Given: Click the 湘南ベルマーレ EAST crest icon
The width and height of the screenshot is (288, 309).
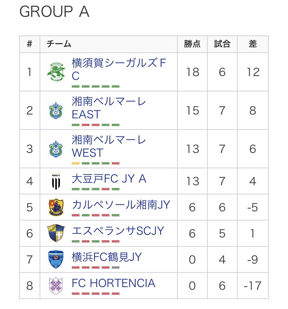Looking at the screenshot, I should tap(56, 110).
